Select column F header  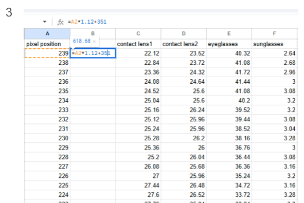(274, 33)
